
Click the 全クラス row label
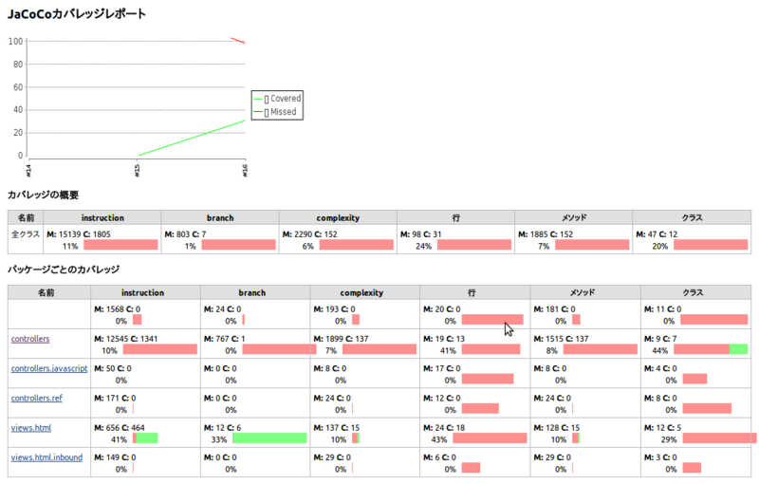26,234
